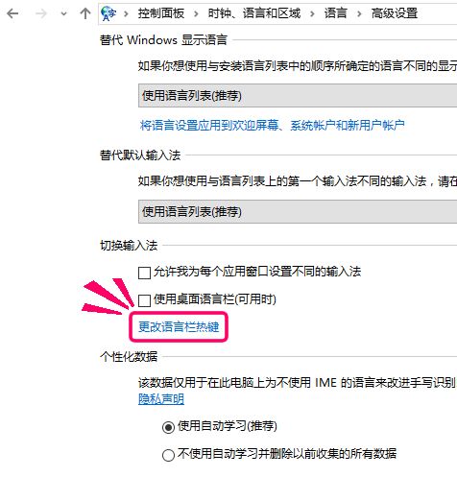Select 控制面板 in the breadcrumb path
Viewport: 457px width, 477px height.
[x=161, y=13]
